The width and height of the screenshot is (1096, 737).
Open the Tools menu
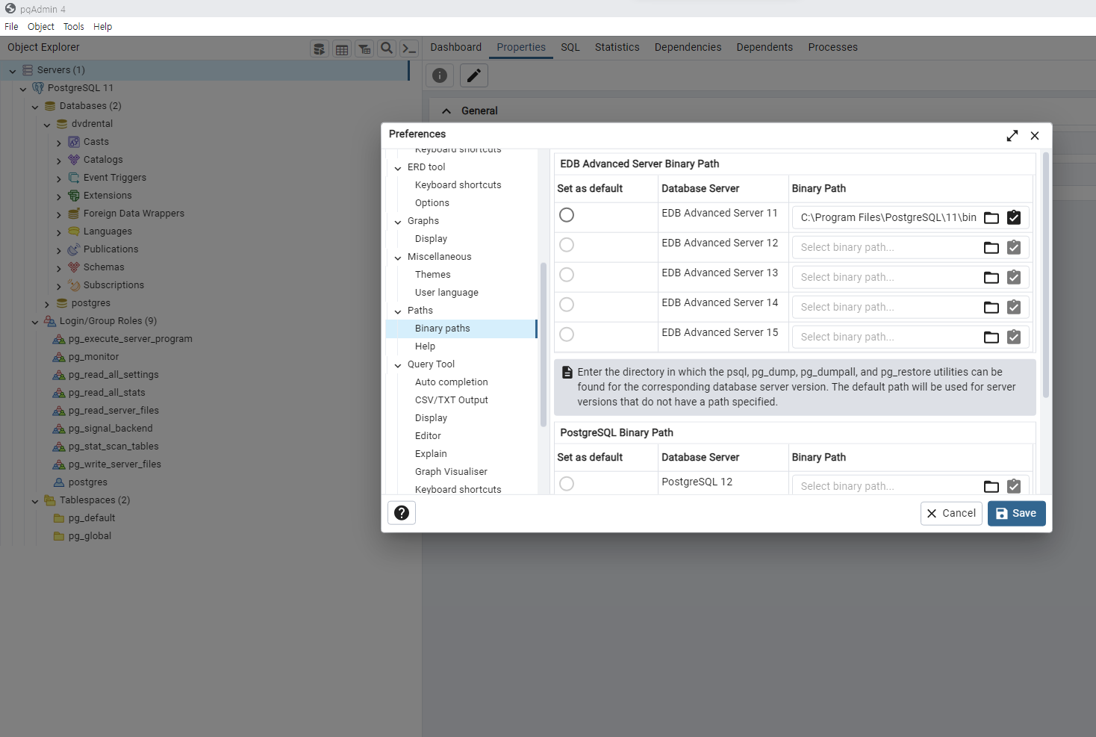click(74, 27)
